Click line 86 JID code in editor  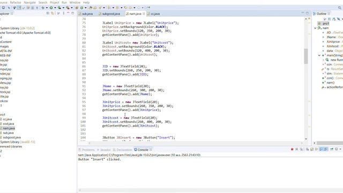124,66
